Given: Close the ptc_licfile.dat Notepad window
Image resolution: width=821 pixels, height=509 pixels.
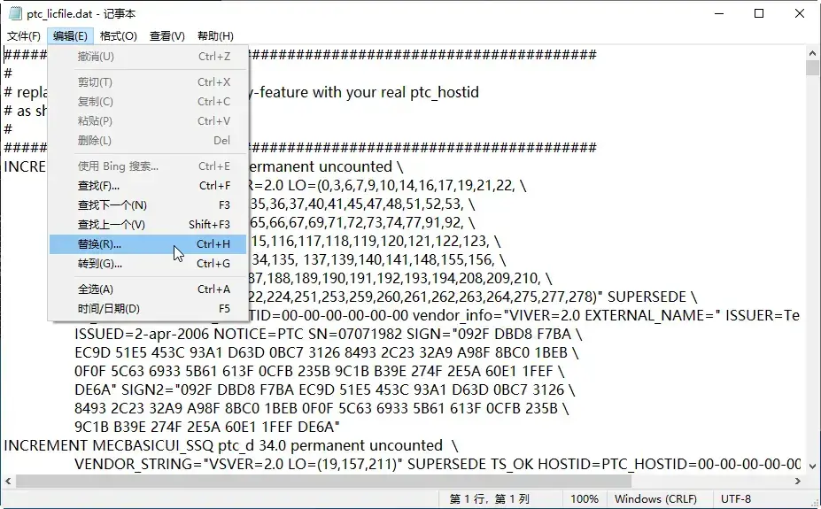Looking at the screenshot, I should point(800,13).
